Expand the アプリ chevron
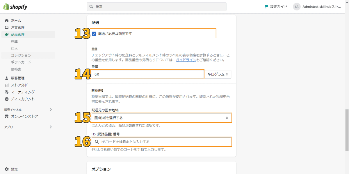 (x=51, y=127)
